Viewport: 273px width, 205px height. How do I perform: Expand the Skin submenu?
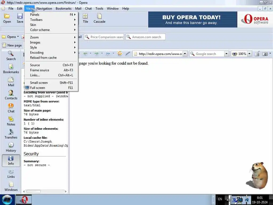point(52,25)
